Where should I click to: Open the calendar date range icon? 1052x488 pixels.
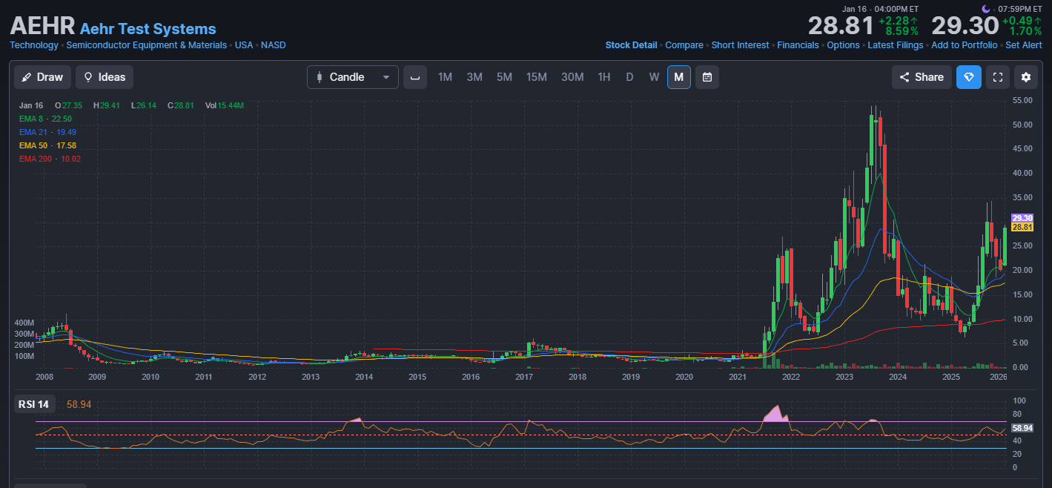707,77
